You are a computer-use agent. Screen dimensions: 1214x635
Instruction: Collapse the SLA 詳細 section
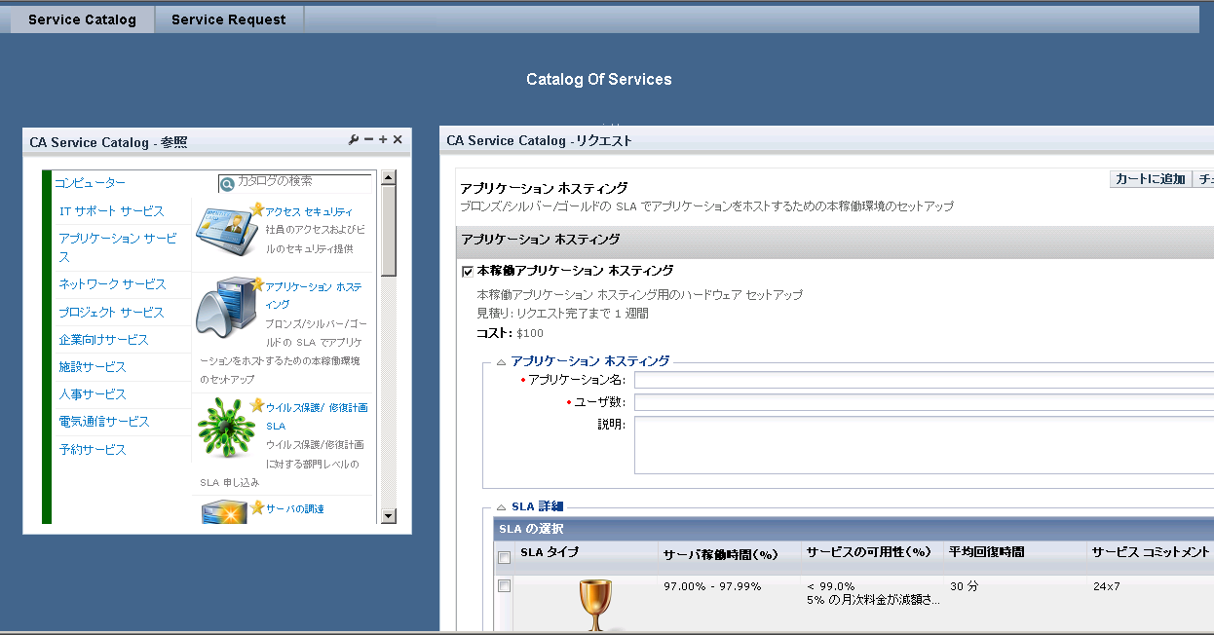tap(501, 508)
